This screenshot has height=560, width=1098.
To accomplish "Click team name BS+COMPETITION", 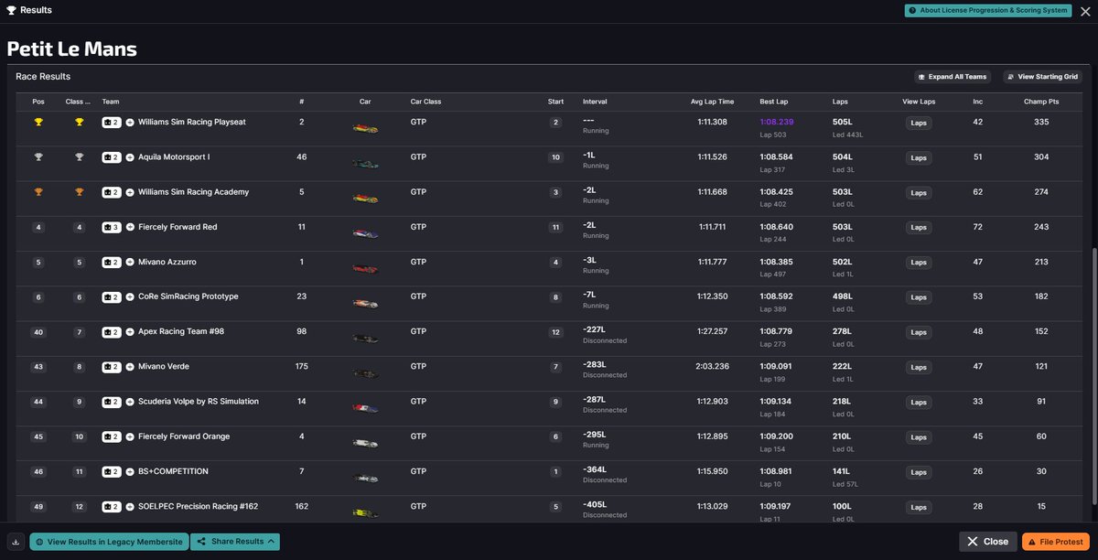I will click(x=173, y=472).
